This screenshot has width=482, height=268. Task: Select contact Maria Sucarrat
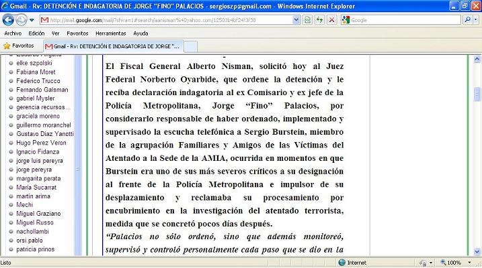point(36,187)
